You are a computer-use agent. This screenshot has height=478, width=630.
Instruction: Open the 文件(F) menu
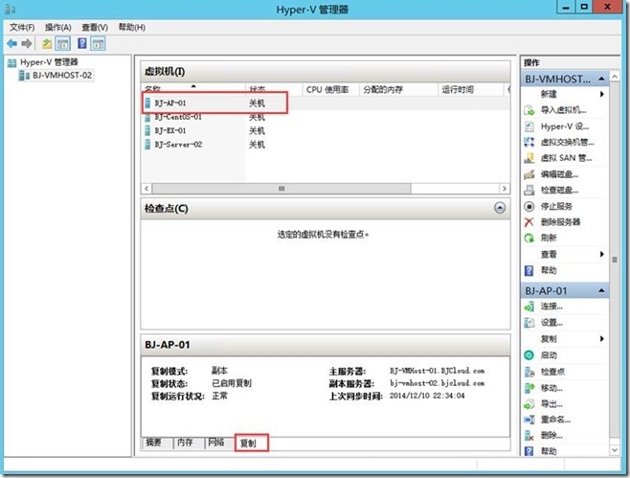[x=22, y=28]
